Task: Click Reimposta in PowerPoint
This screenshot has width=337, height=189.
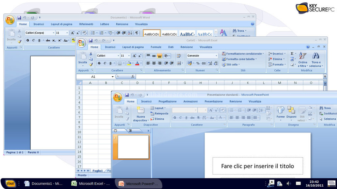Action: click(x=159, y=113)
